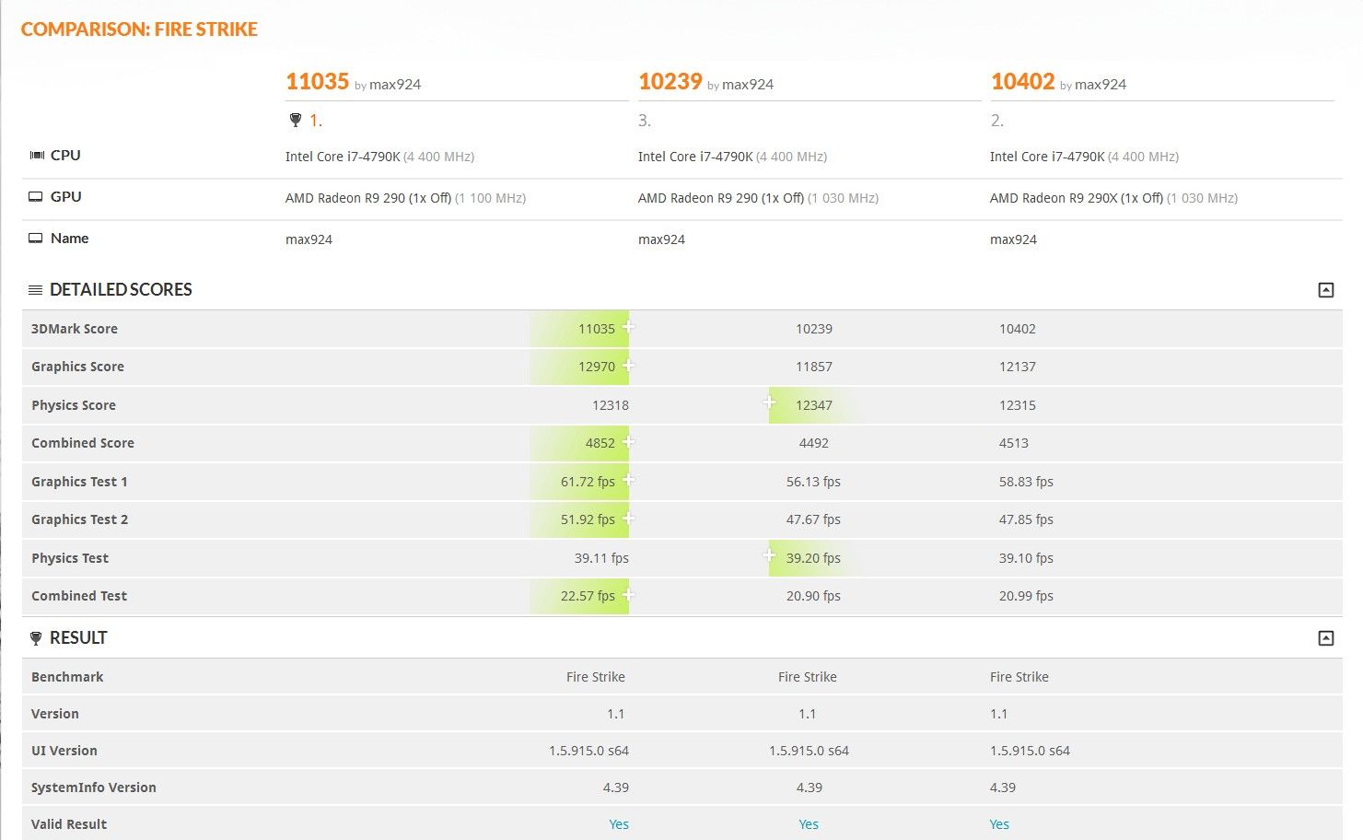Collapse the Result section
Screen dimensions: 1363x840
pos(1325,638)
